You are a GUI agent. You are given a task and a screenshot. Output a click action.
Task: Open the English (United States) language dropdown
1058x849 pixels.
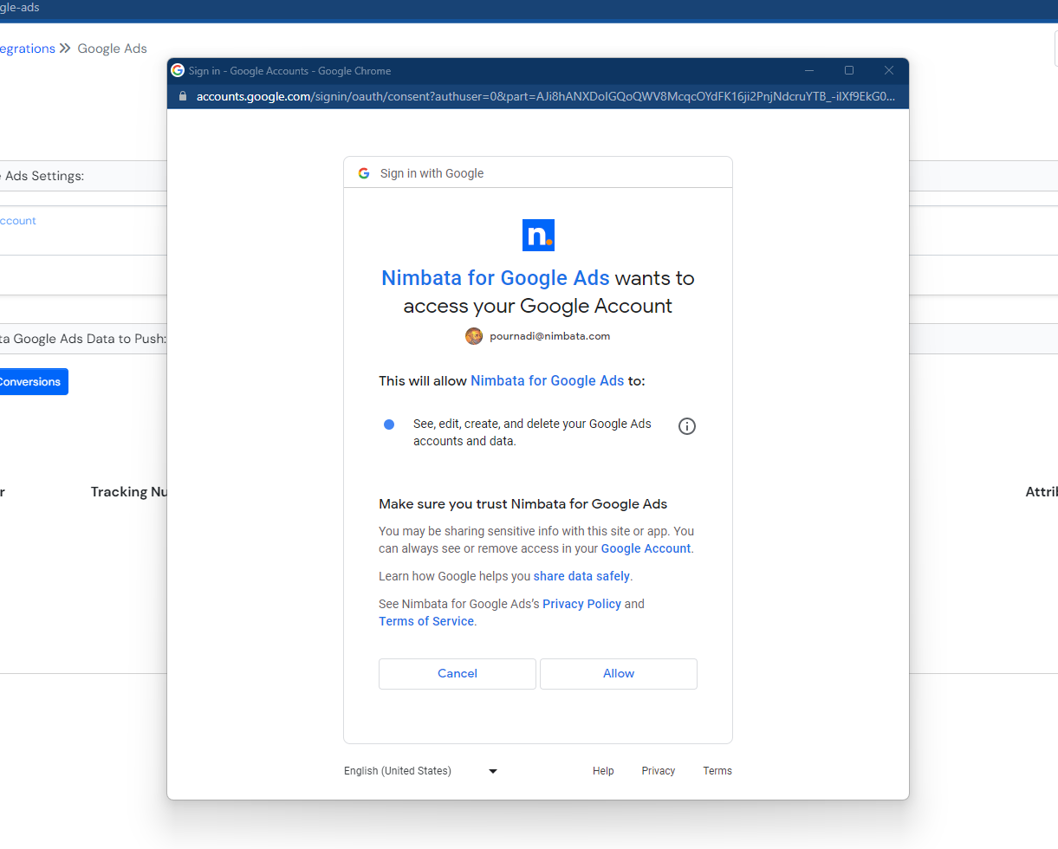(421, 771)
